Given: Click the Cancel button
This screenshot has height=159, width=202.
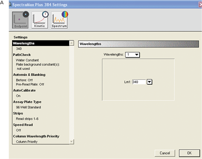Looking at the screenshot, I should (x=165, y=153).
